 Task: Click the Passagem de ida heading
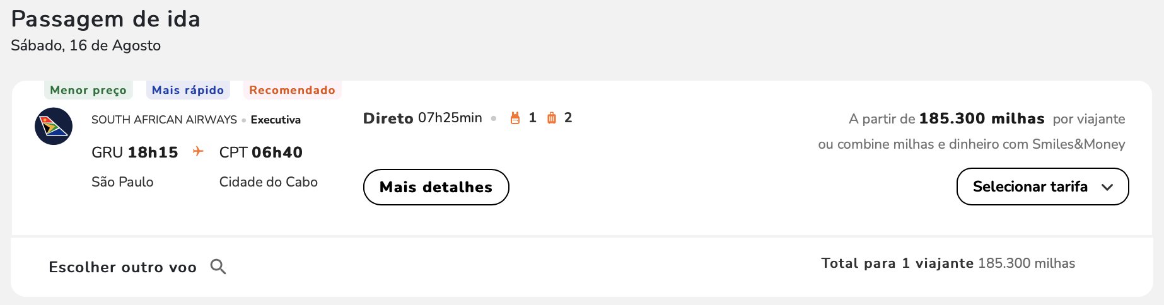tap(106, 19)
